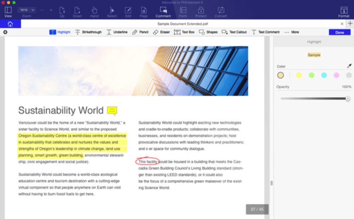Click the settings gear in comment toolbar

(x=5, y=32)
